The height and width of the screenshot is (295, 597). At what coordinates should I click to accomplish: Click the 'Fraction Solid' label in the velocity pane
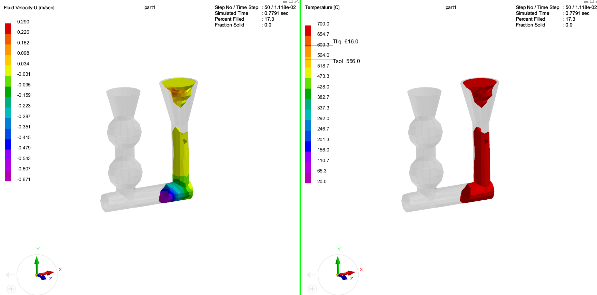[x=229, y=25]
